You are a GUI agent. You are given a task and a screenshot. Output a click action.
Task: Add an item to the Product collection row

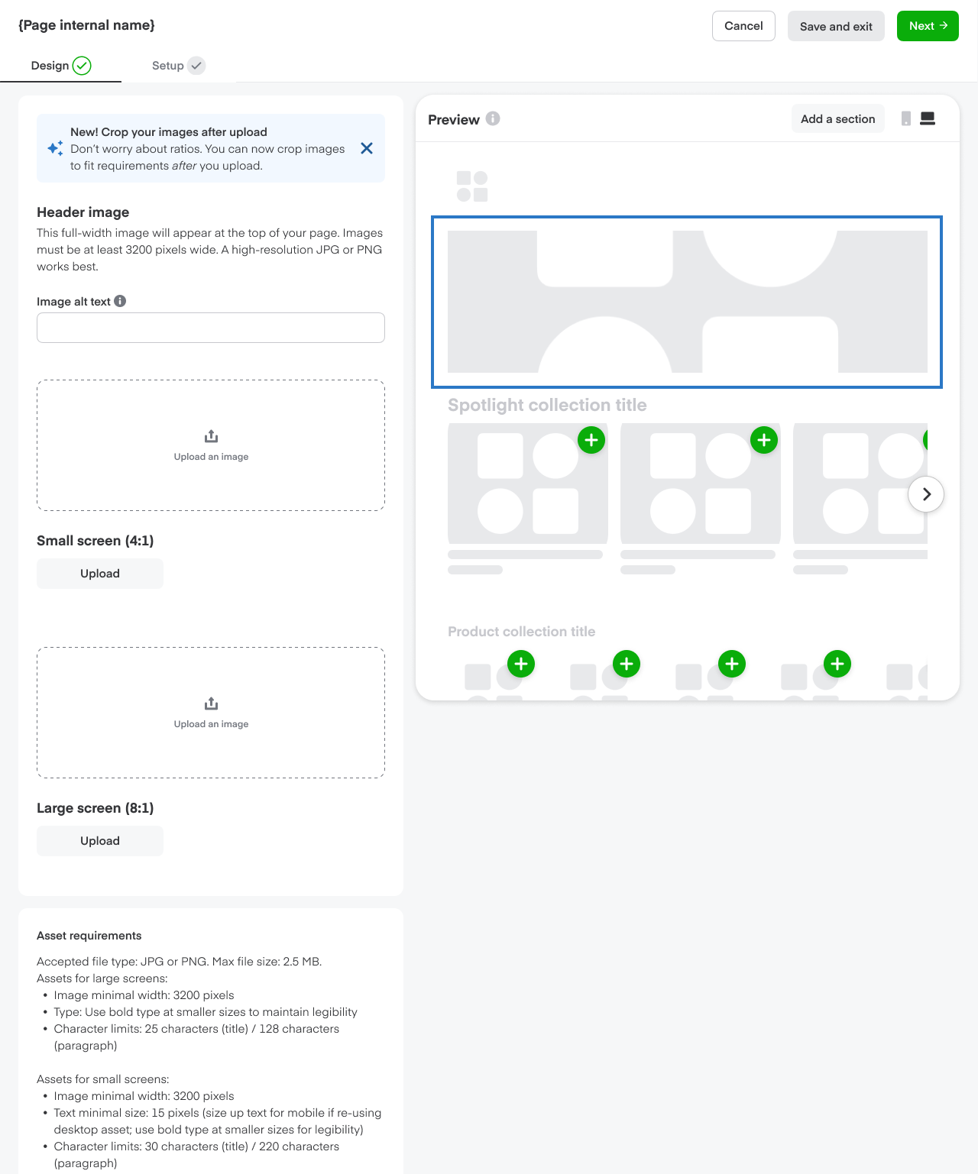pyautogui.click(x=521, y=664)
